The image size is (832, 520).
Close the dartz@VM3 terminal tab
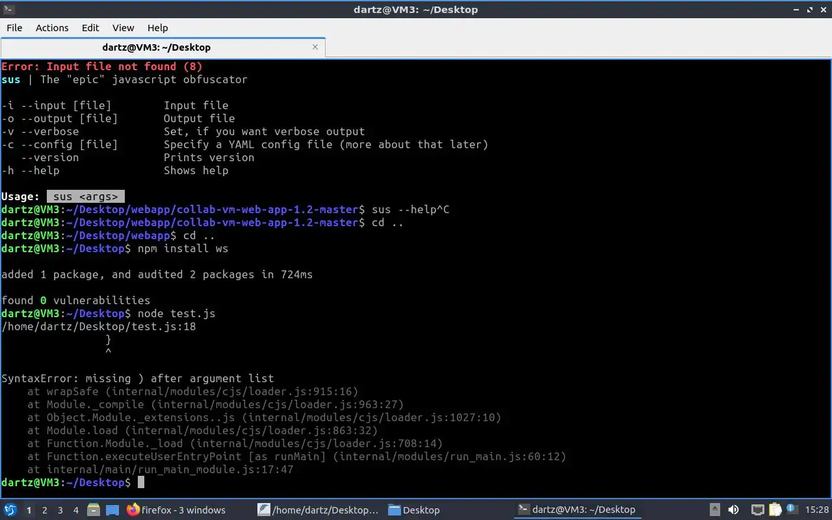315,47
